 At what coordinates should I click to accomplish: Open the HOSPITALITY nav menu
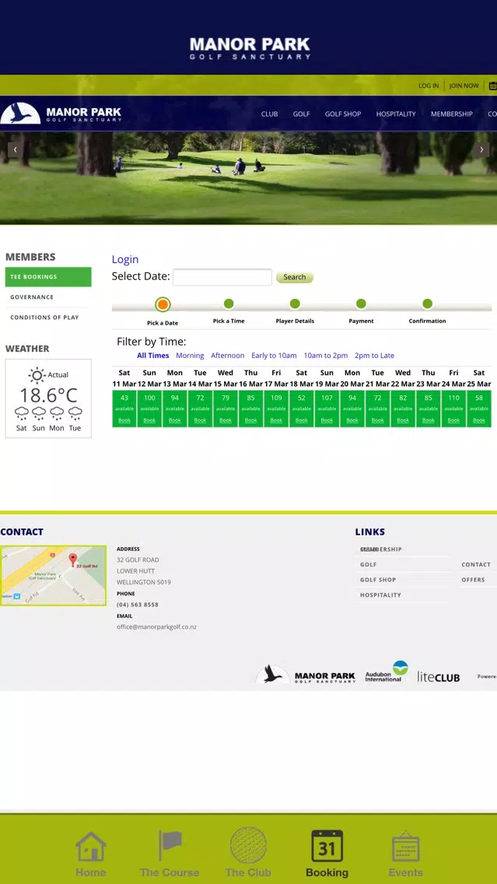tap(396, 114)
